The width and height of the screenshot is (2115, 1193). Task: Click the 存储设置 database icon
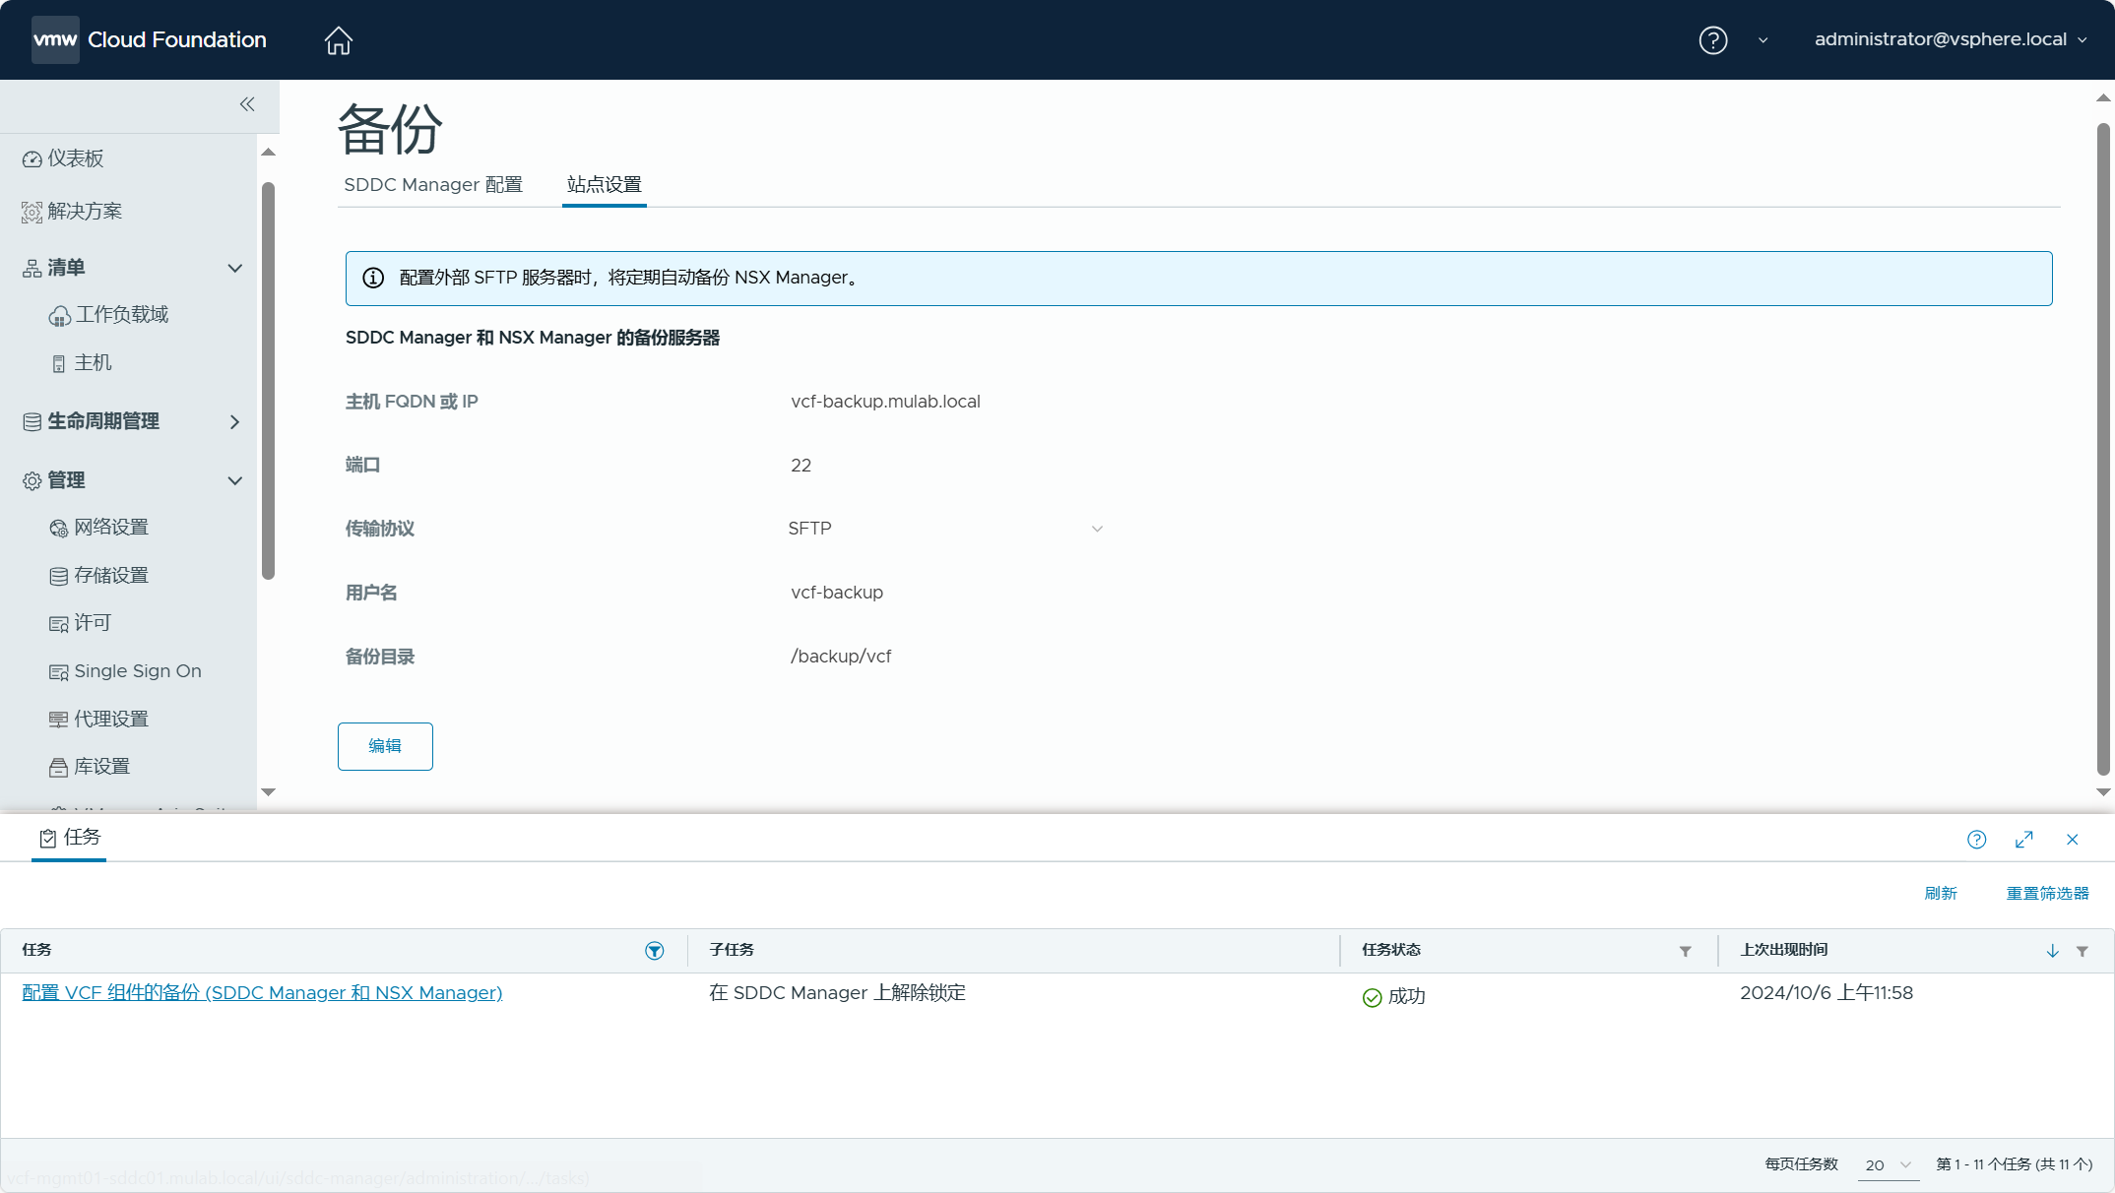pyautogui.click(x=58, y=577)
